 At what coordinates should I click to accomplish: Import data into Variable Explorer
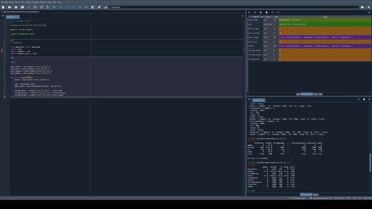point(249,12)
